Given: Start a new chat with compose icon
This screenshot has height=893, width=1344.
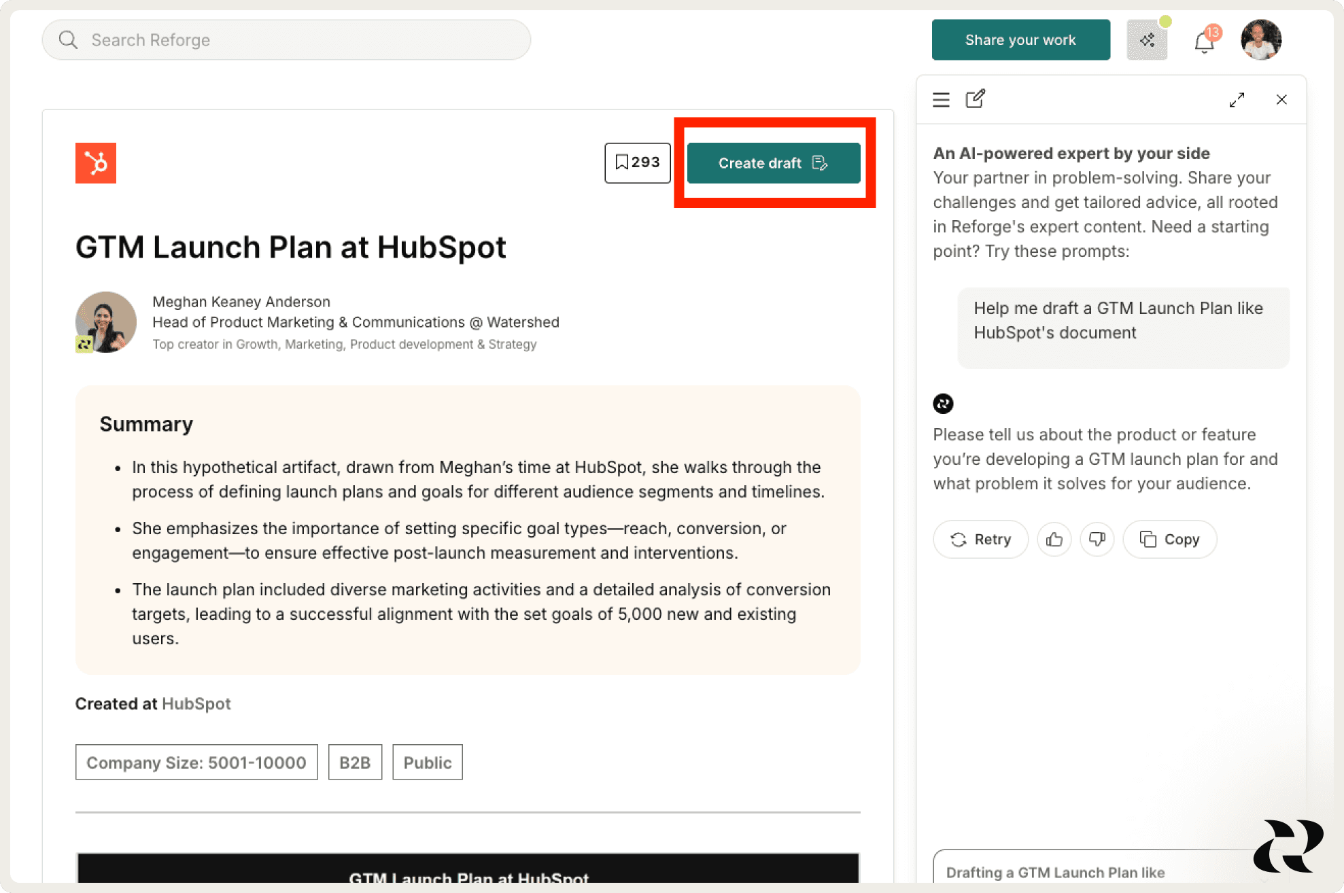Looking at the screenshot, I should coord(976,99).
